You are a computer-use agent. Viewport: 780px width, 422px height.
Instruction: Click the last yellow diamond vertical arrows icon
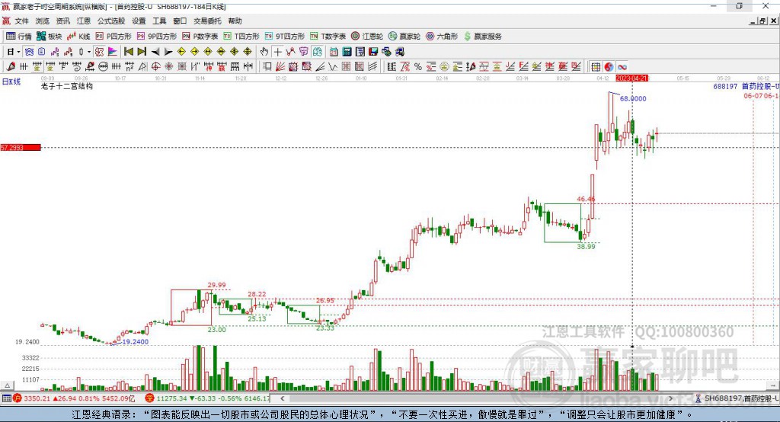pyautogui.click(x=248, y=52)
